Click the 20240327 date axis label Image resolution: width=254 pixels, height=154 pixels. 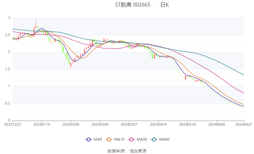(129, 125)
